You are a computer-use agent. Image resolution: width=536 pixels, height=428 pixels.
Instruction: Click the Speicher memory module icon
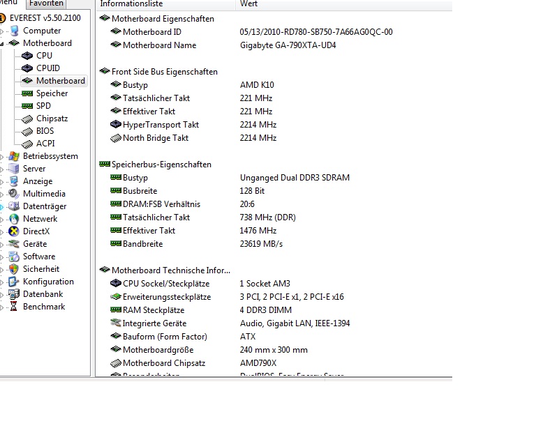tap(27, 93)
